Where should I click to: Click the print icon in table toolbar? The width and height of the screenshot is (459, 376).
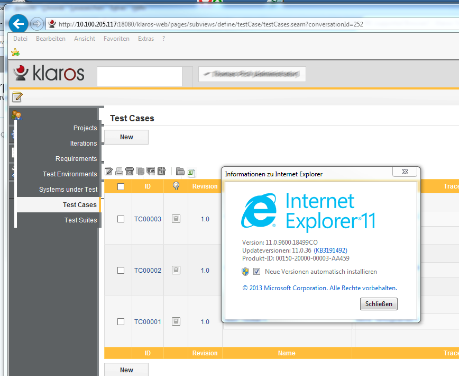coord(120,171)
